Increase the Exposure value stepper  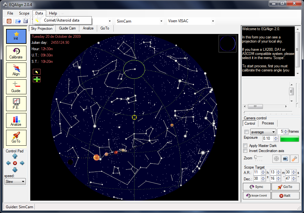[x=276, y=137]
